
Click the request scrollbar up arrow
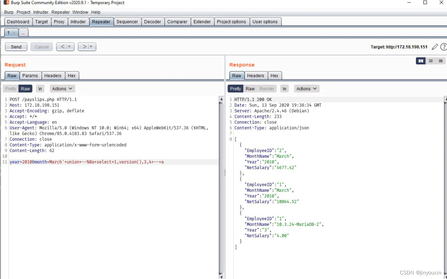pos(221,99)
